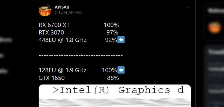Click the 128EU @ 1.9 GHz text
224x107 pixels.
pyautogui.click(x=63, y=70)
